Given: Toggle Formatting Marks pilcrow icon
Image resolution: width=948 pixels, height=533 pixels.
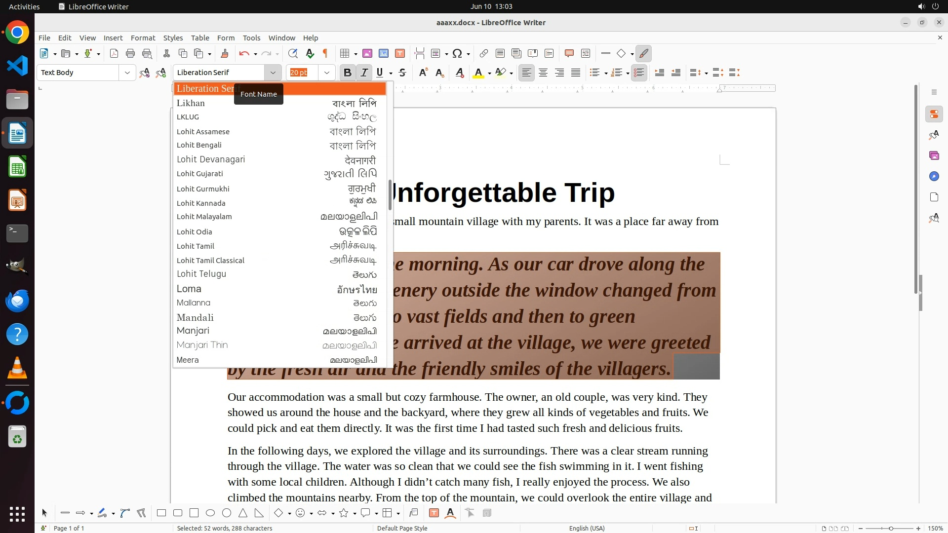Looking at the screenshot, I should (325, 53).
